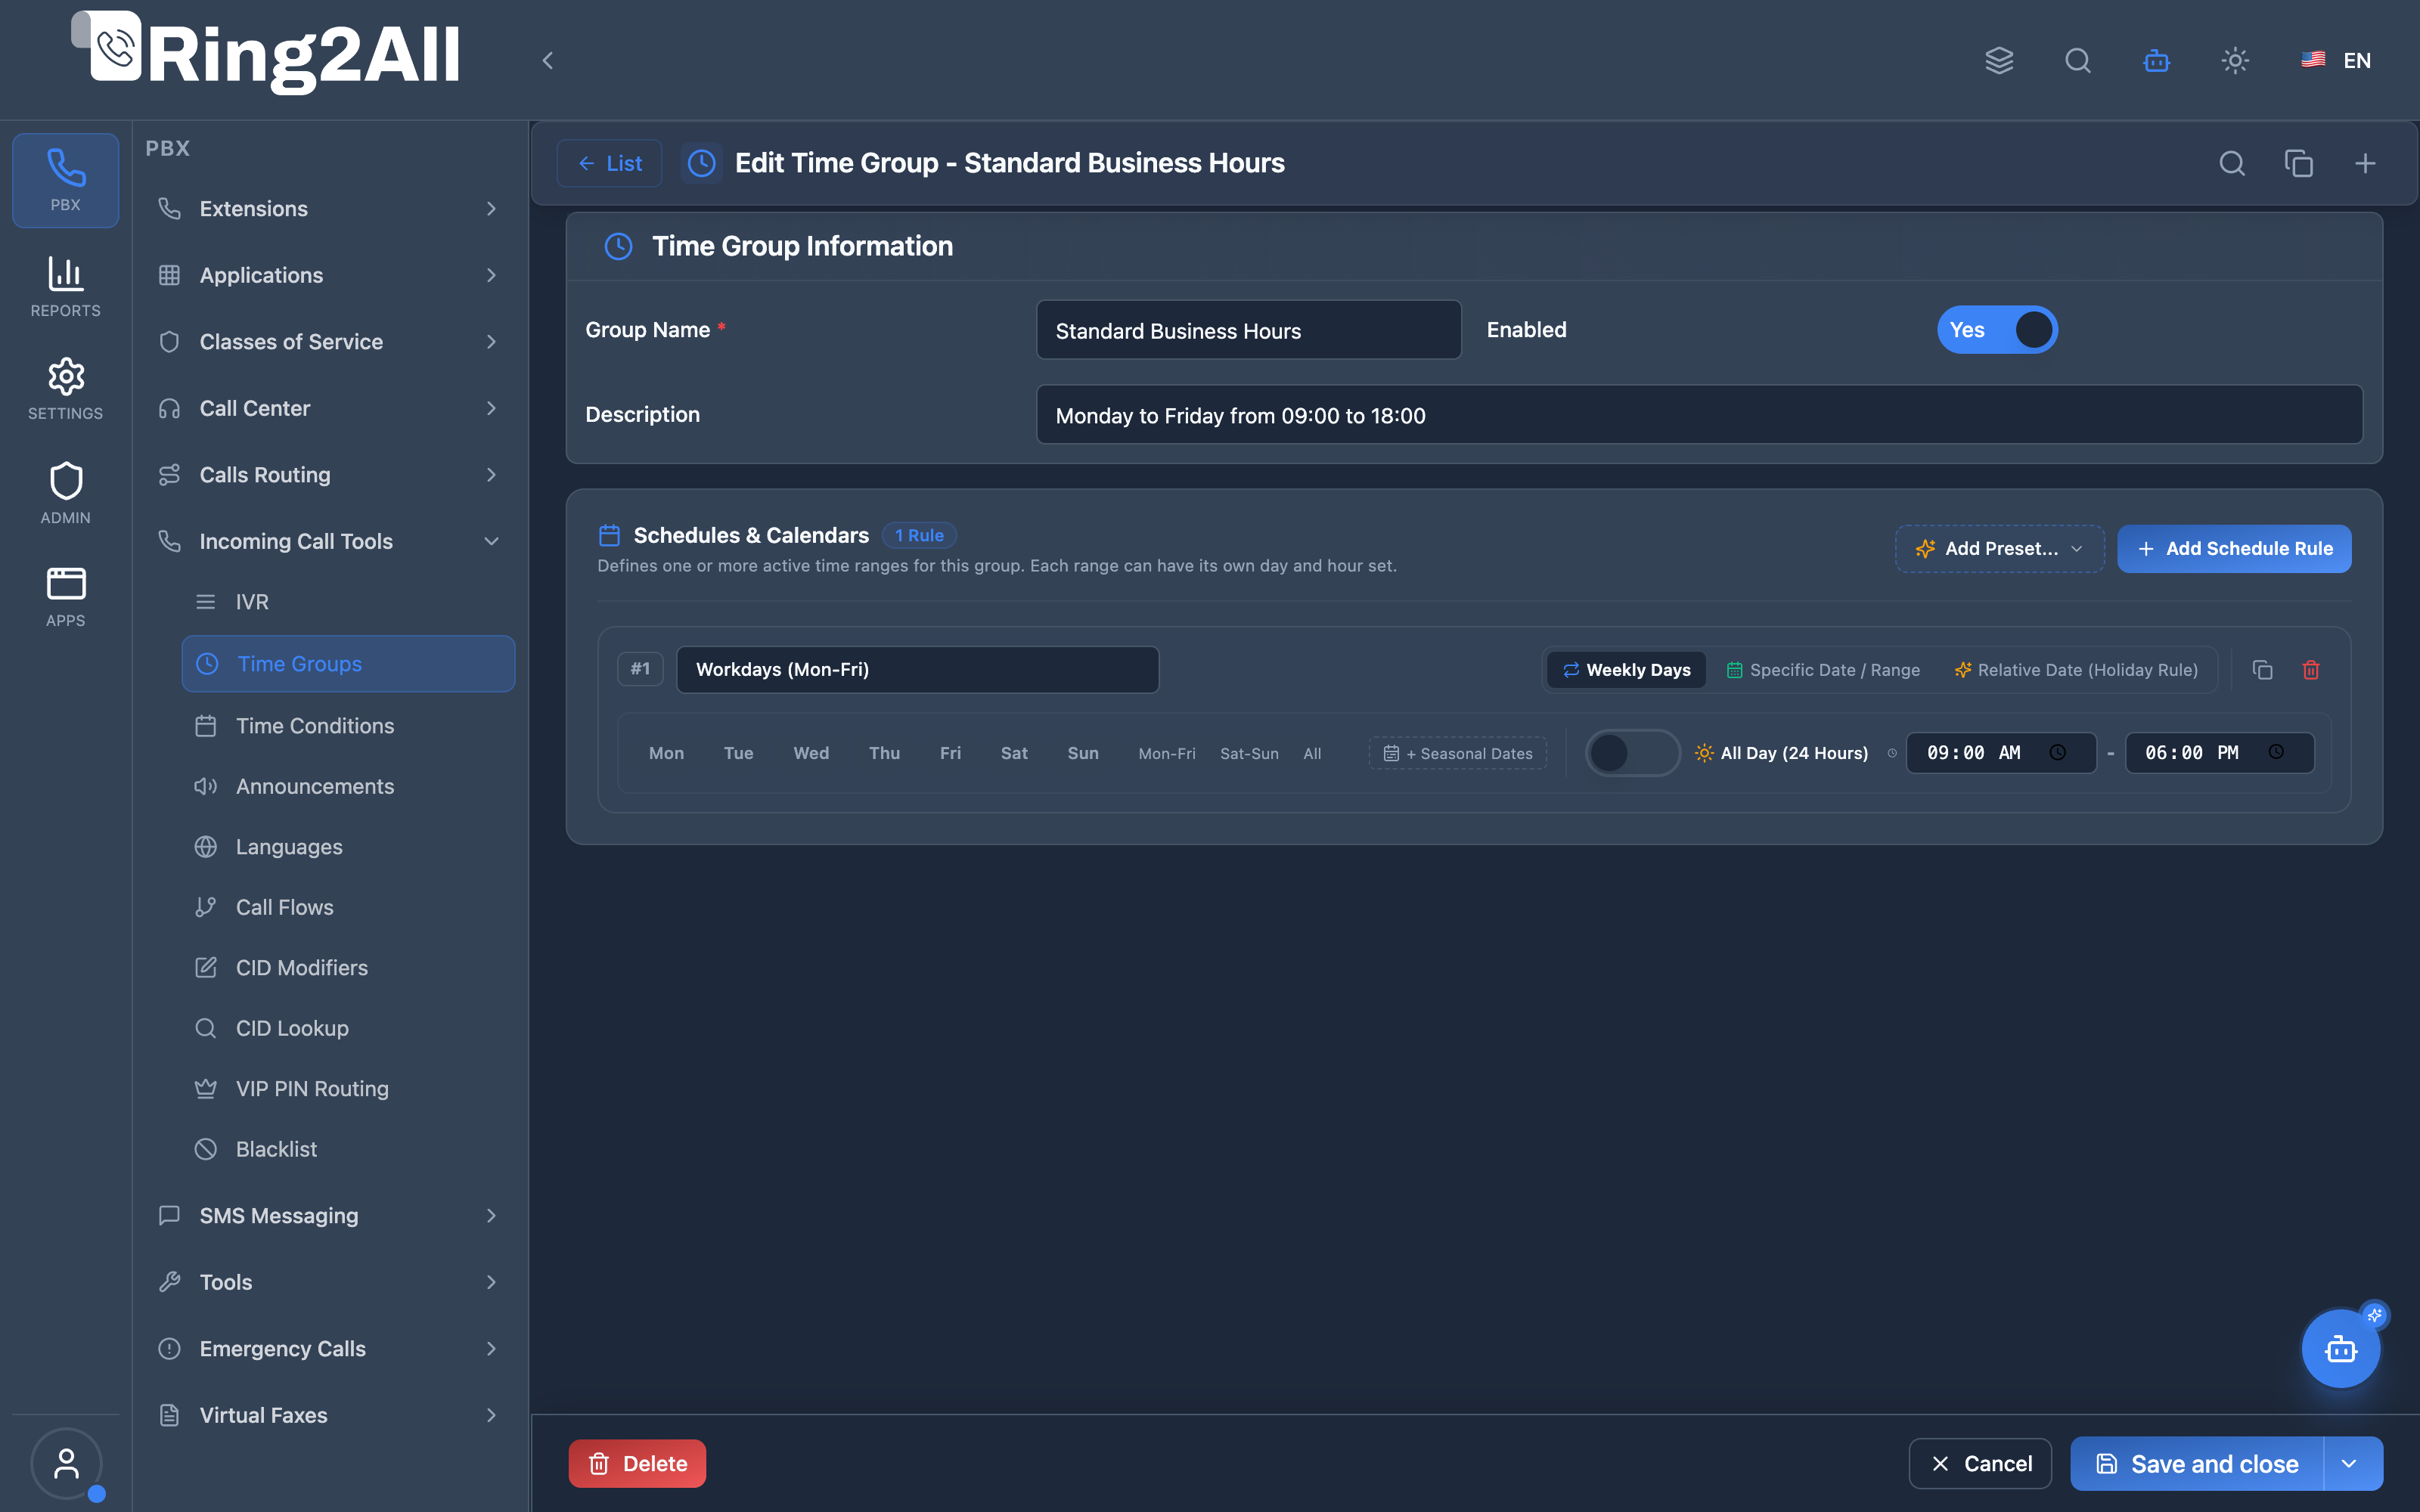2420x1512 pixels.
Task: Open the Add Preset dropdown
Action: [1999, 548]
